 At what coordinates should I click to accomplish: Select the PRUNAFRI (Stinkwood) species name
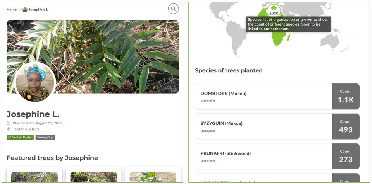pyautogui.click(x=226, y=153)
